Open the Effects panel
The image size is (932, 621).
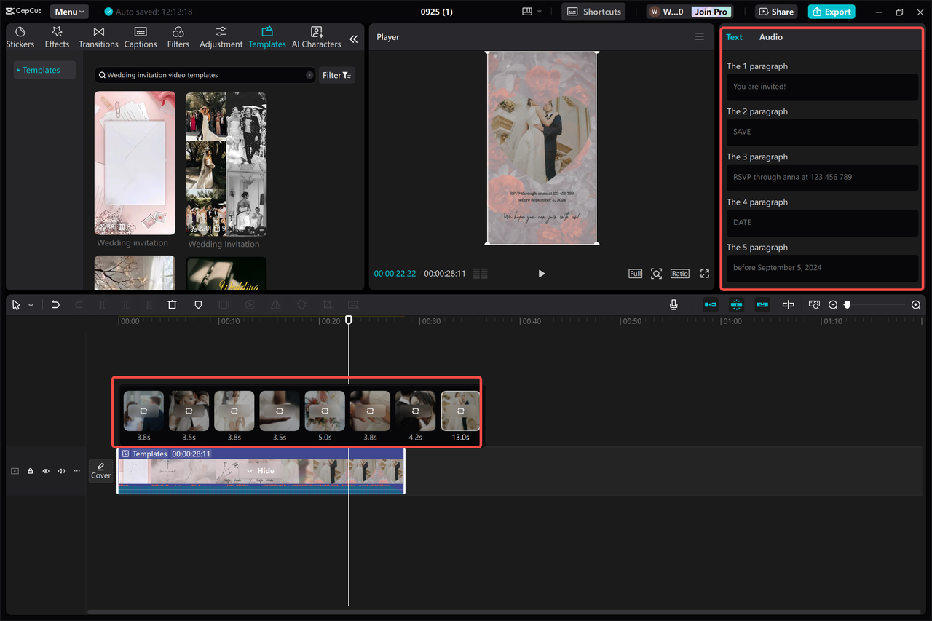pyautogui.click(x=56, y=36)
